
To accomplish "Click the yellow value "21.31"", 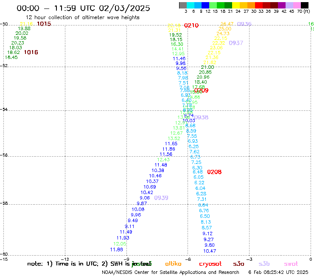I will tap(174, 30).
